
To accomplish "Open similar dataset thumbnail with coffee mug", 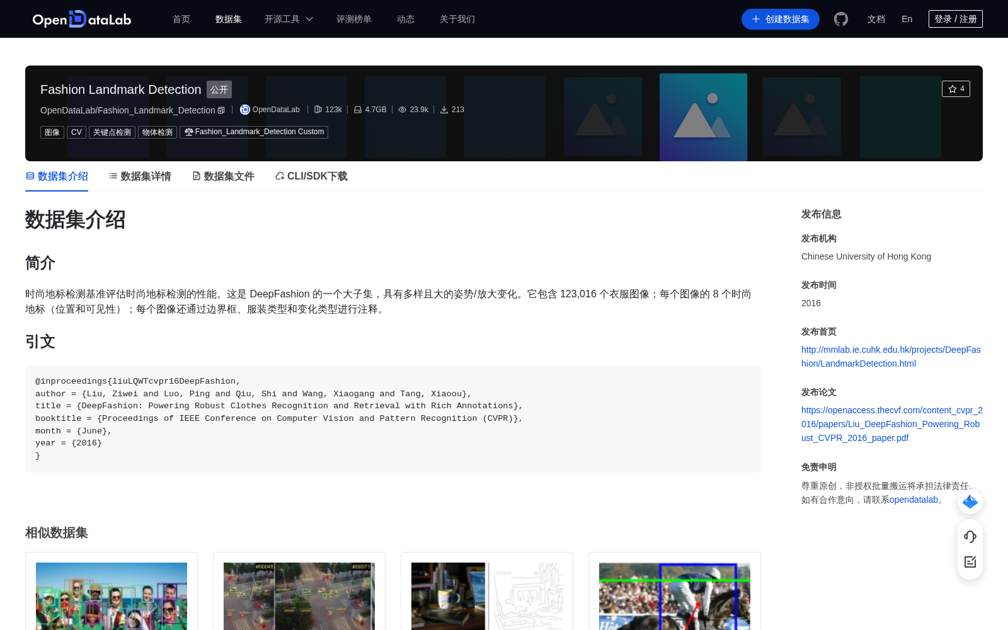I will [x=487, y=596].
